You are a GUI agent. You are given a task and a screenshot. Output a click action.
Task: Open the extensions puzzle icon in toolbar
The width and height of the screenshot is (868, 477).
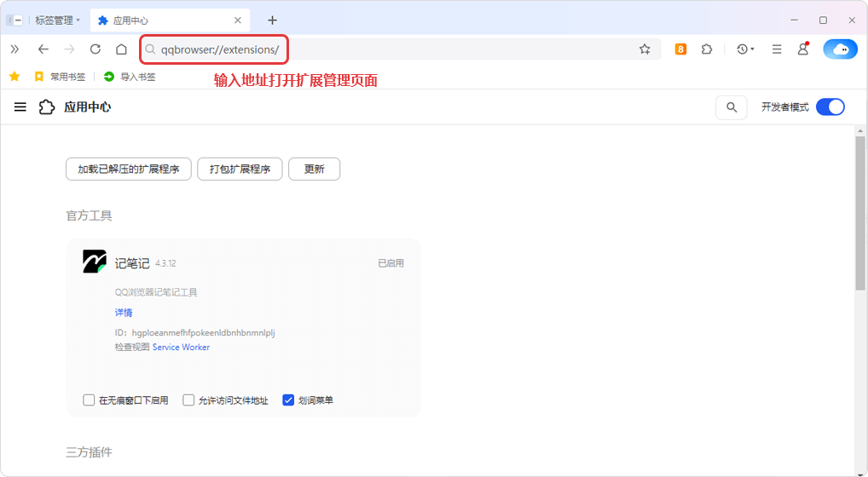pos(707,49)
